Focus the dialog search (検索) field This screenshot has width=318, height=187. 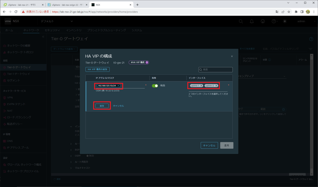pyautogui.click(x=215, y=70)
